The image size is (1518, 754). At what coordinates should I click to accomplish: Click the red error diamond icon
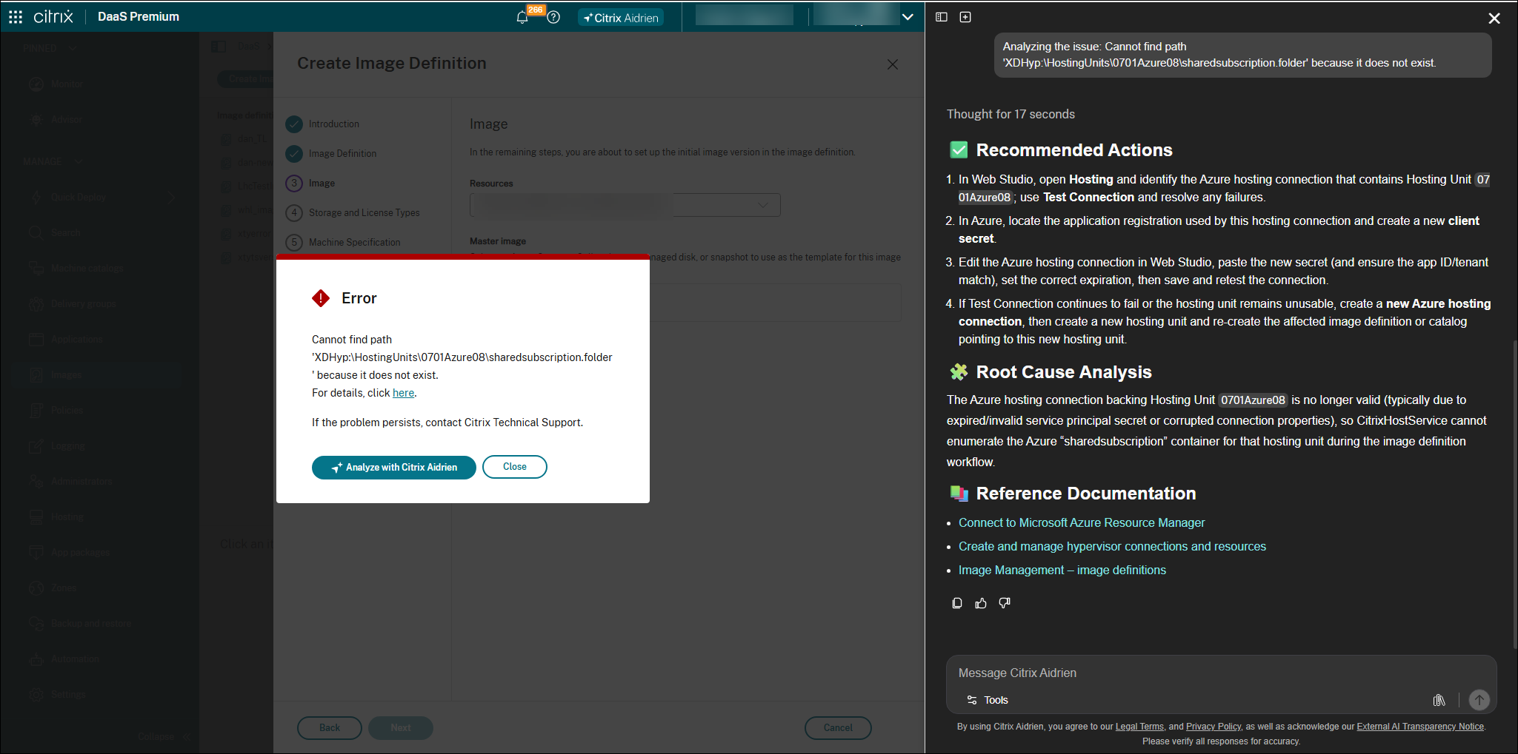(x=321, y=298)
